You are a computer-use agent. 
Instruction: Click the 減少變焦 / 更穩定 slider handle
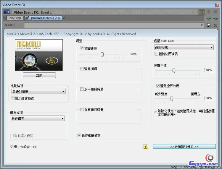click(x=172, y=99)
